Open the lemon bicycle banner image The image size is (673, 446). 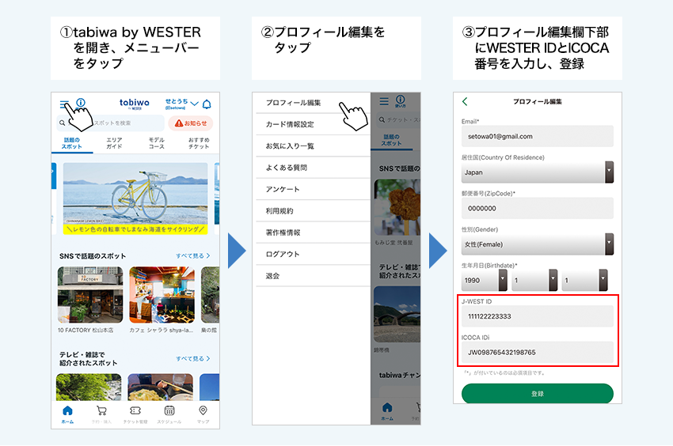[x=135, y=198]
